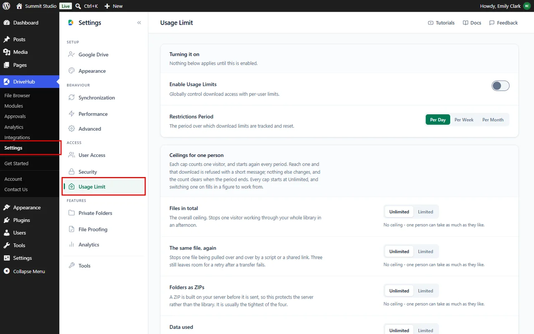
Task: Set The same file, again to Limited
Action: [x=426, y=251]
